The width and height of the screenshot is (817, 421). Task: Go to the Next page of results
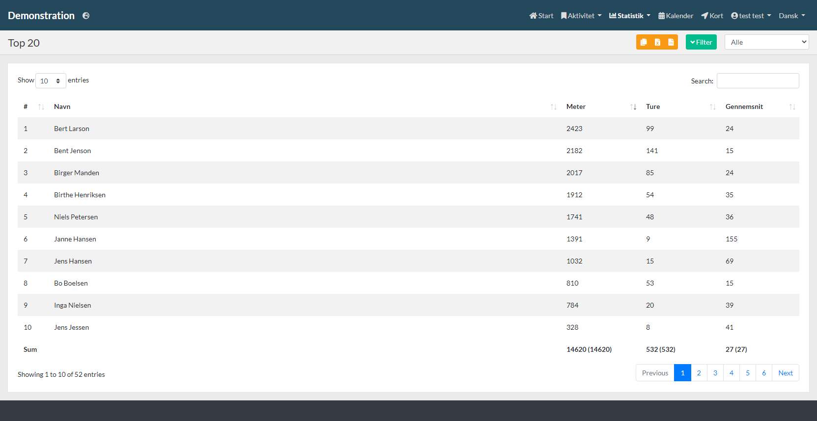(x=786, y=373)
